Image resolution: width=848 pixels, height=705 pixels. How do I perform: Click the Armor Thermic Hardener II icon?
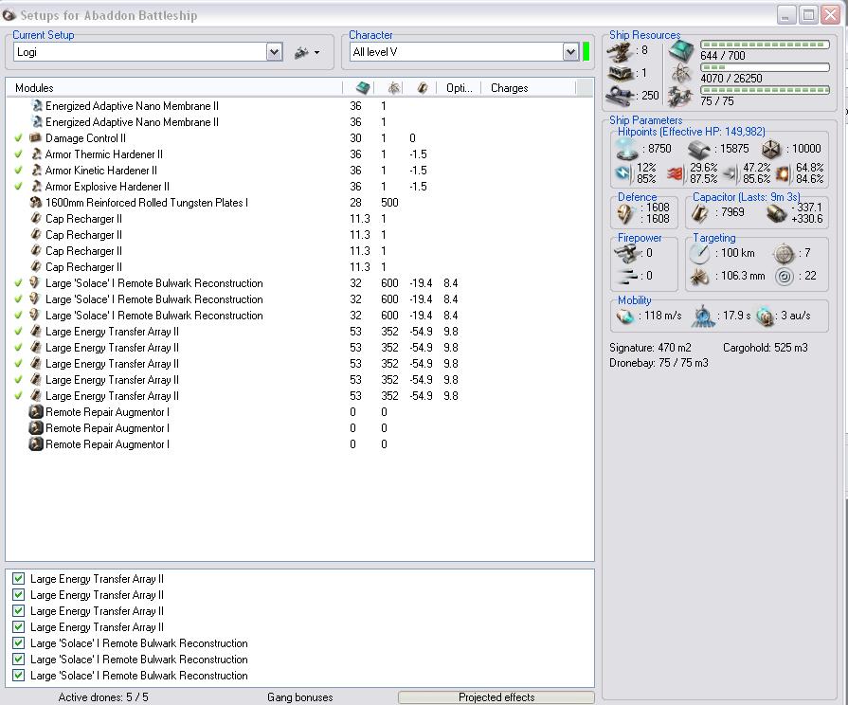click(x=36, y=154)
